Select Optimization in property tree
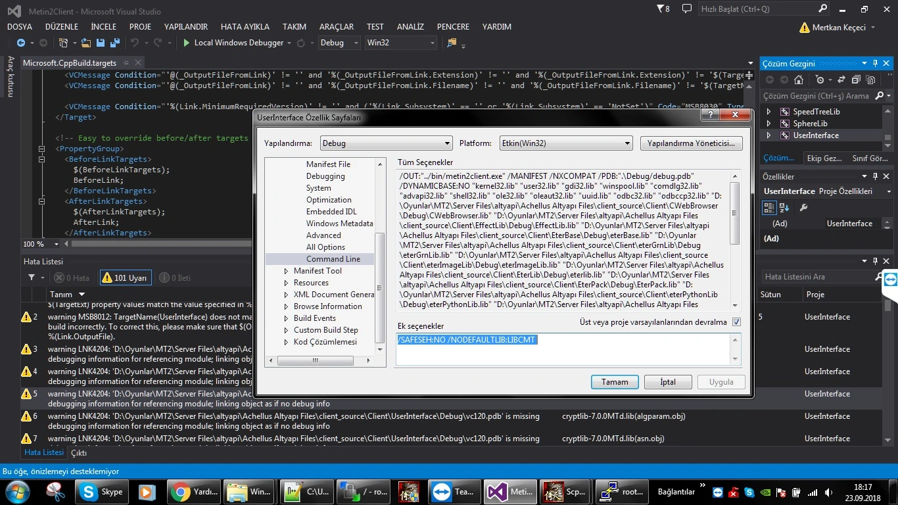 click(329, 200)
